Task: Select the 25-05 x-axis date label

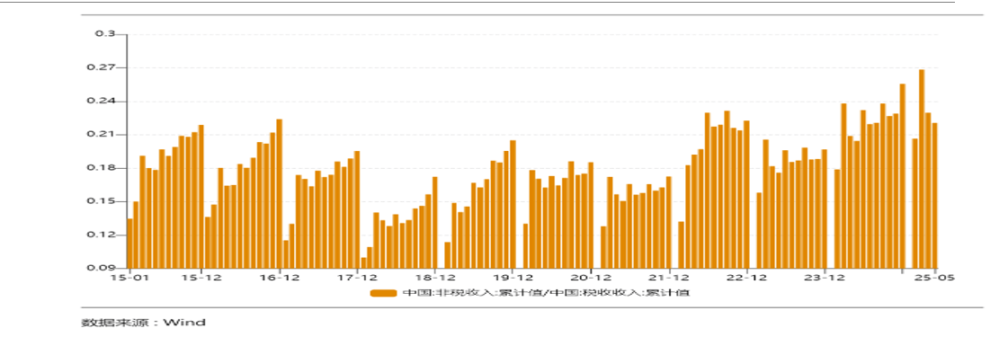Action: click(x=935, y=278)
